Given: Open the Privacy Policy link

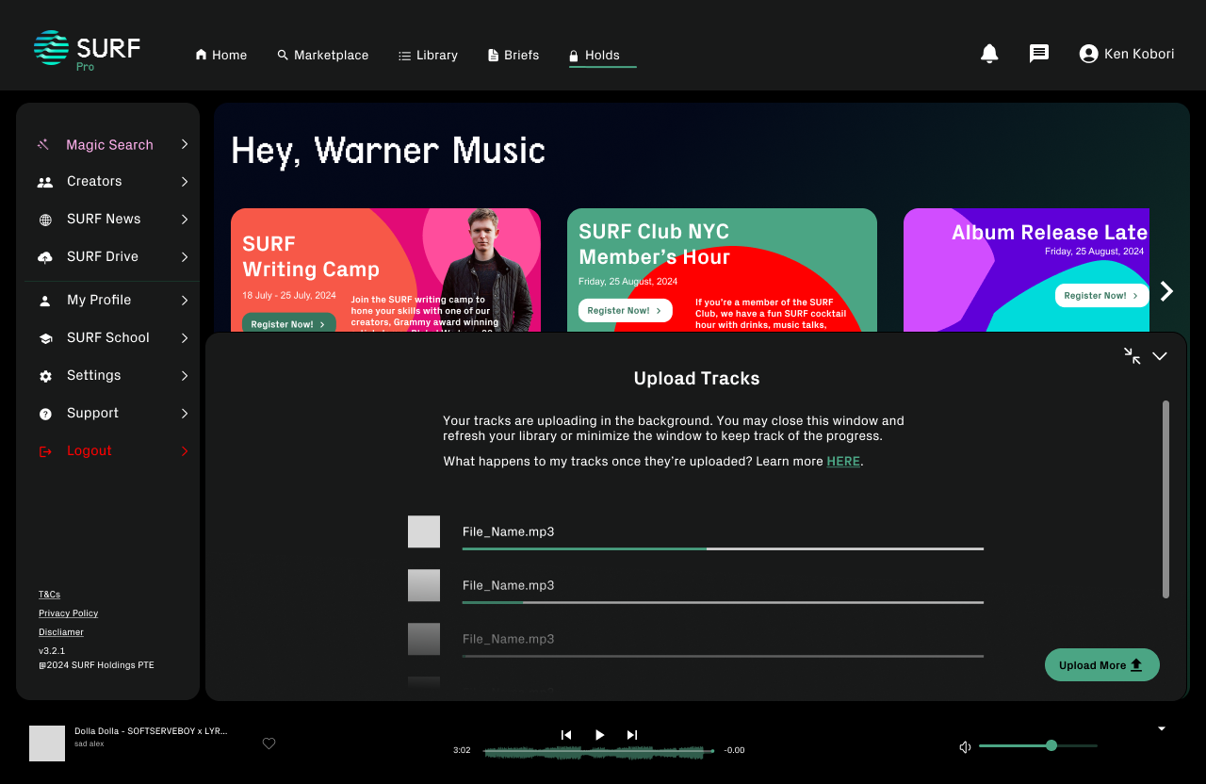Looking at the screenshot, I should point(68,613).
